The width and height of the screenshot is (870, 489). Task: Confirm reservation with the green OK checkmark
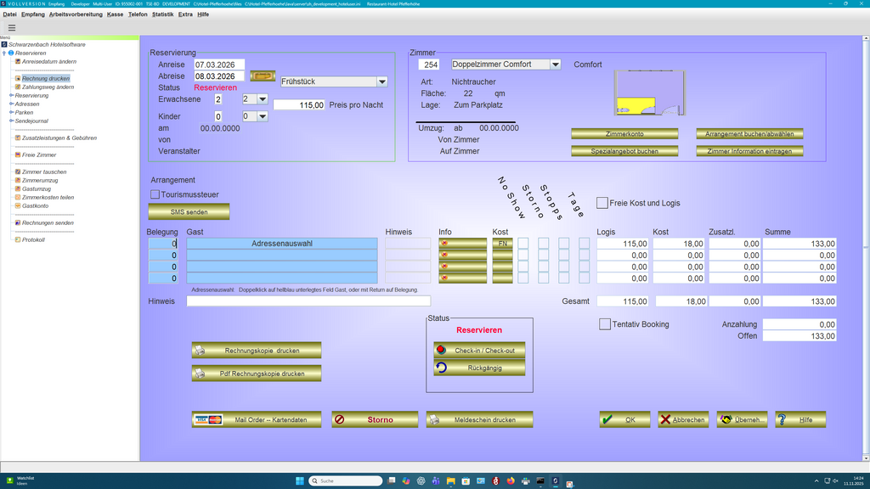click(608, 419)
